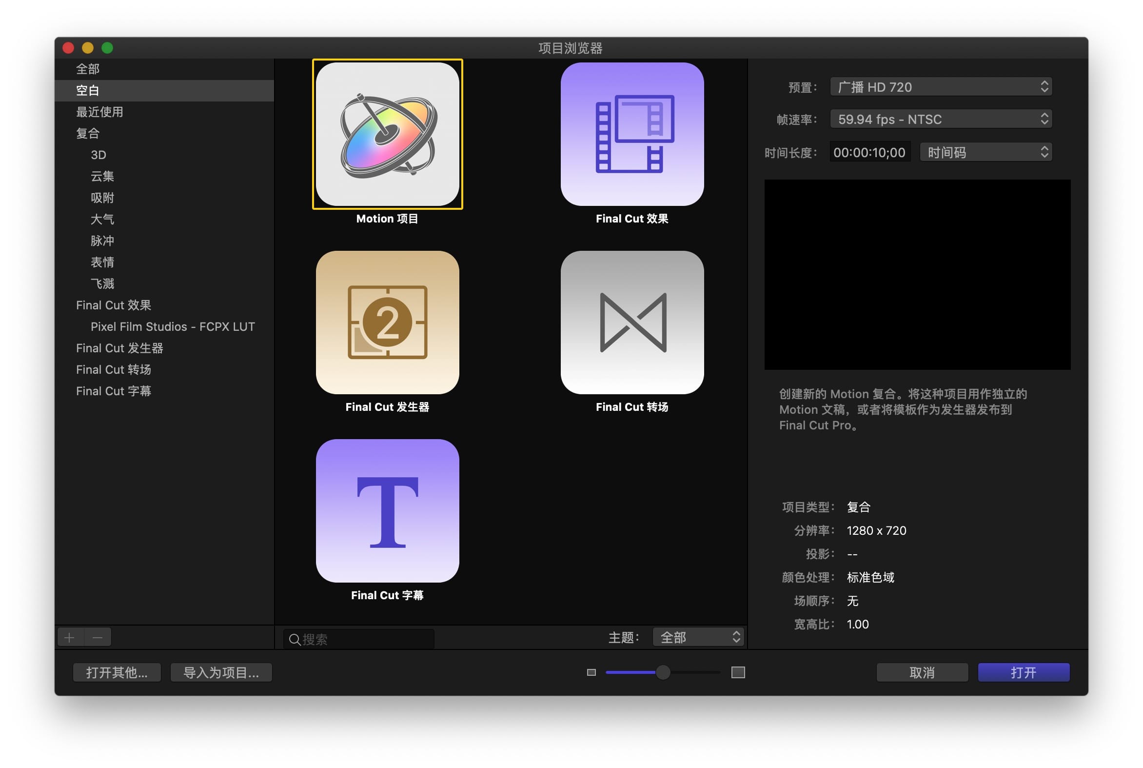Open the 时间码 duration format dropdown
This screenshot has height=768, width=1143.
coord(985,152)
